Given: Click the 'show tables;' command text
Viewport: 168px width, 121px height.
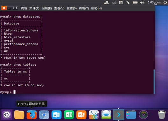Looking at the screenshot, I should [x=25, y=65].
